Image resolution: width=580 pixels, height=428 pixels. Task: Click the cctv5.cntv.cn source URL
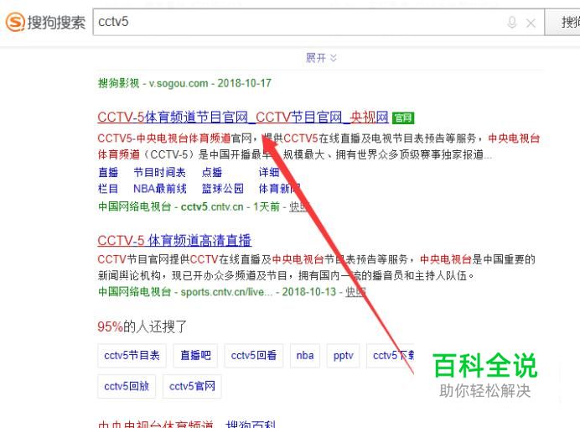click(x=212, y=206)
